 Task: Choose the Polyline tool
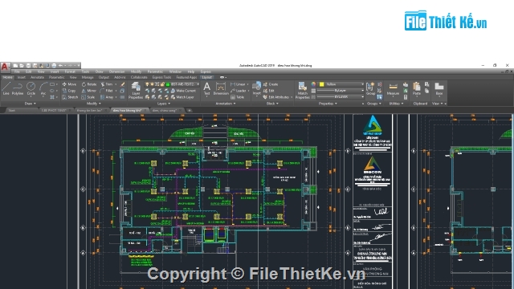coord(18,88)
